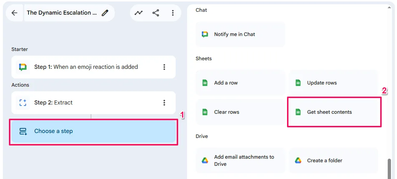Click the back arrow icon
Screen dimensions: 397x179
[14, 13]
